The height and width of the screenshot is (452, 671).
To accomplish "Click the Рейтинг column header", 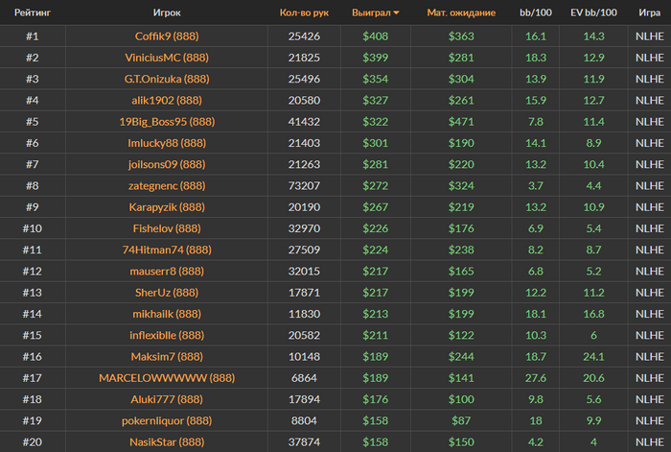I will pyautogui.click(x=33, y=13).
